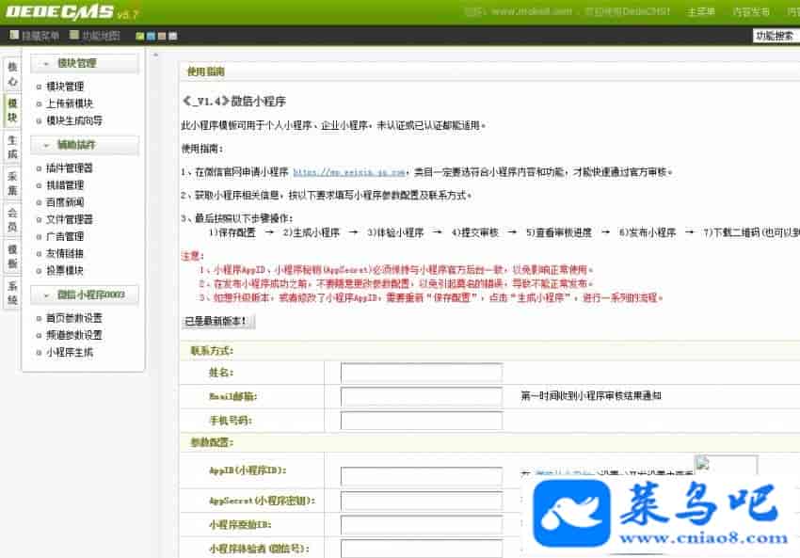Image resolution: width=800 pixels, height=558 pixels.
Task: Click the AppSecret(小程序密钥) input field
Action: click(422, 501)
